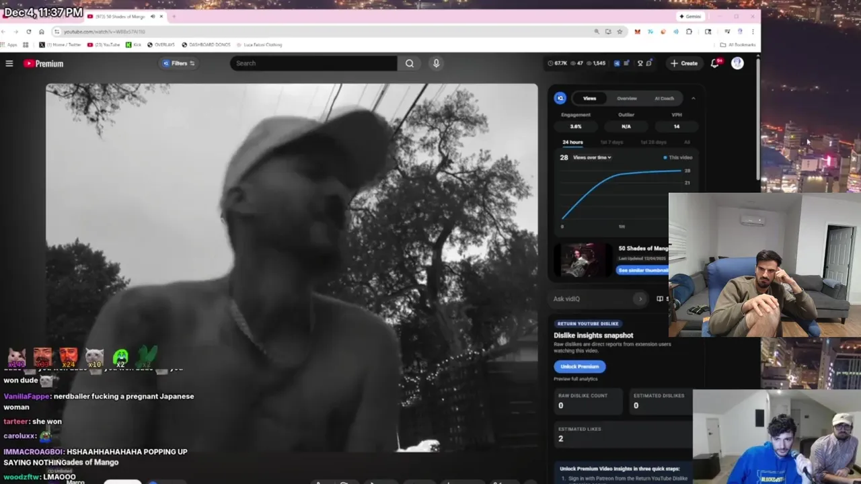Image resolution: width=861 pixels, height=484 pixels.
Task: Switch to the vidIQ AI Coach tab
Action: tap(664, 98)
